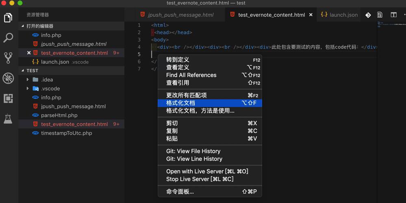Open launch.json in open editors list

point(72,62)
